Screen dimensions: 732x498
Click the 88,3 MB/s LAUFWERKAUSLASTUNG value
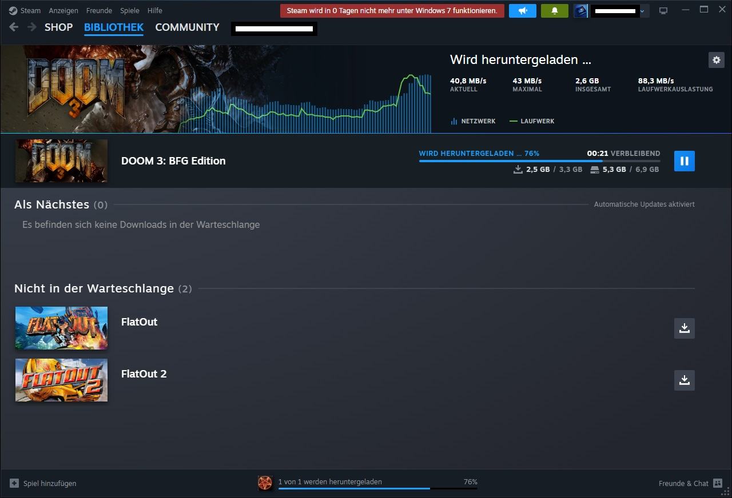656,81
